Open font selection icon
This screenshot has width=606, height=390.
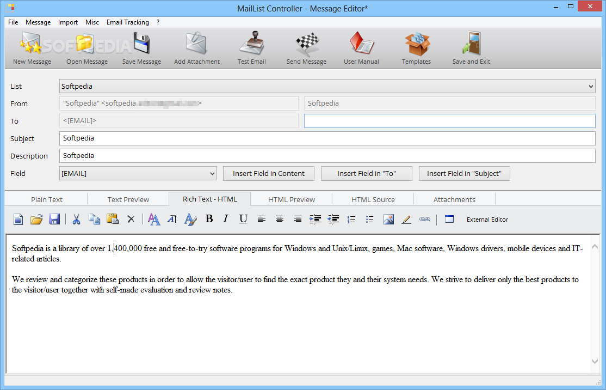(x=154, y=220)
